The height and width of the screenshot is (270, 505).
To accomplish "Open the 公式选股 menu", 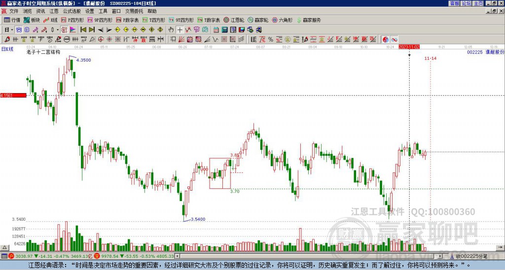I will click(x=72, y=11).
